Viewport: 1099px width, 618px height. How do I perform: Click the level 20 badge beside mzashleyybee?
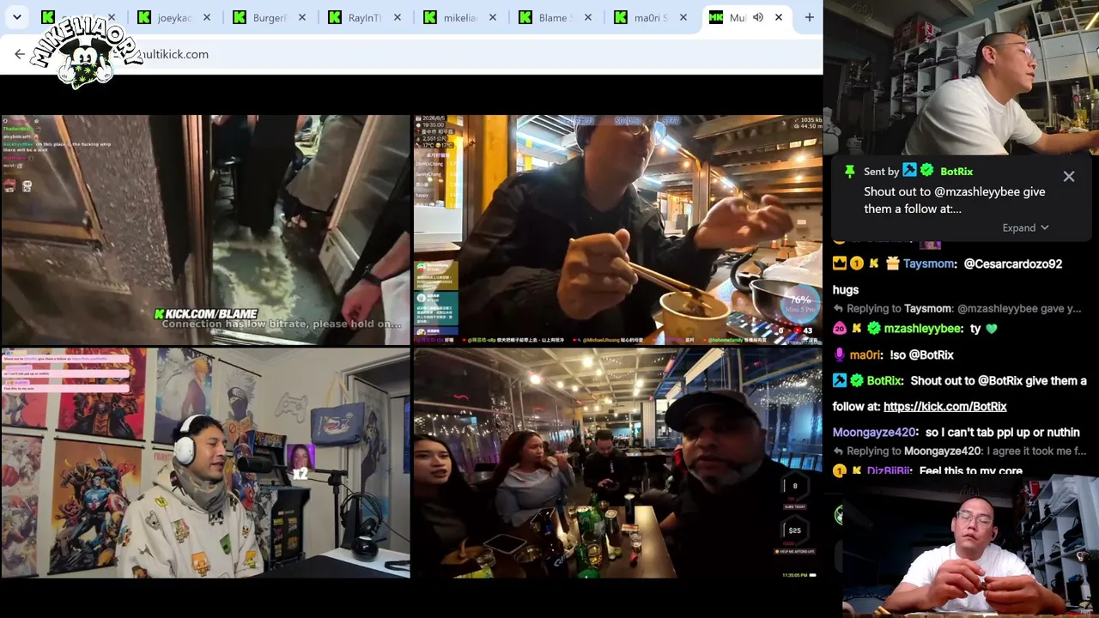[x=840, y=328]
